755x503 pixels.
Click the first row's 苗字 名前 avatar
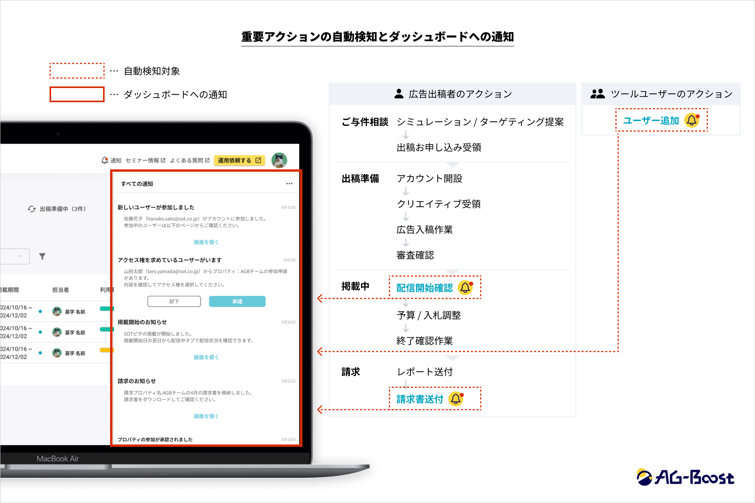pos(57,312)
